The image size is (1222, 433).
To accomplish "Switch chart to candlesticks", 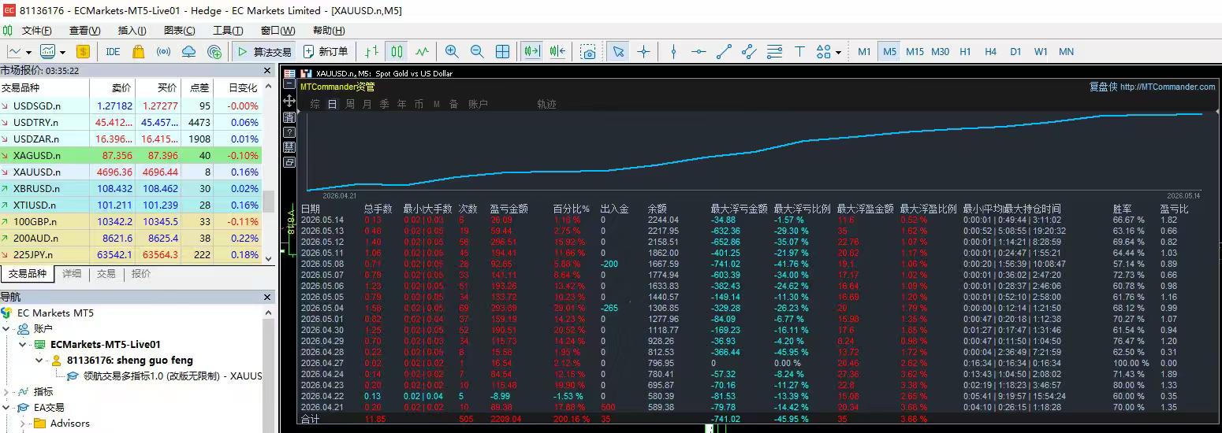I will pyautogui.click(x=397, y=52).
